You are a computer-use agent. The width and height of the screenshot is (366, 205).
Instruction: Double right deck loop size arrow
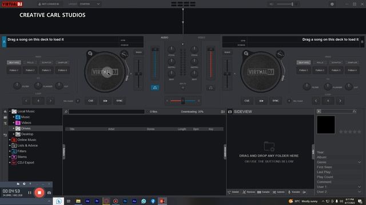point(340,101)
